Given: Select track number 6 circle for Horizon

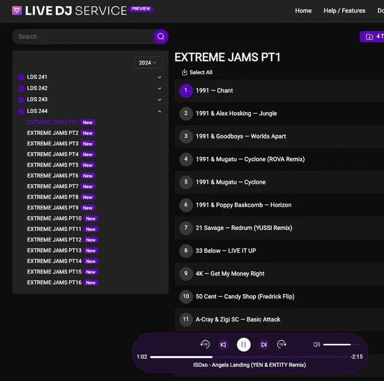Looking at the screenshot, I should tap(186, 205).
